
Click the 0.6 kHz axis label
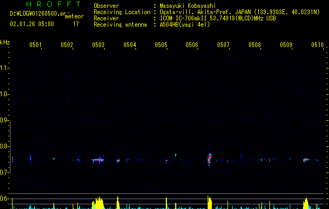[x=4, y=199]
